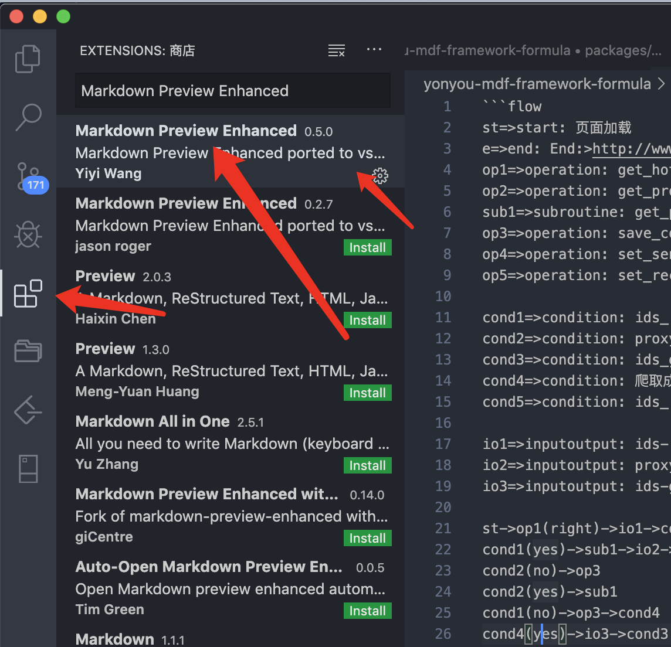Select Preview 1.3.0 extension entry
This screenshot has width=671, height=647.
(x=231, y=369)
